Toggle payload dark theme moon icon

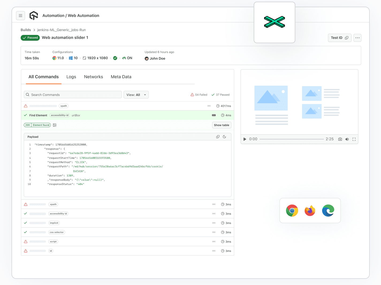pyautogui.click(x=224, y=137)
